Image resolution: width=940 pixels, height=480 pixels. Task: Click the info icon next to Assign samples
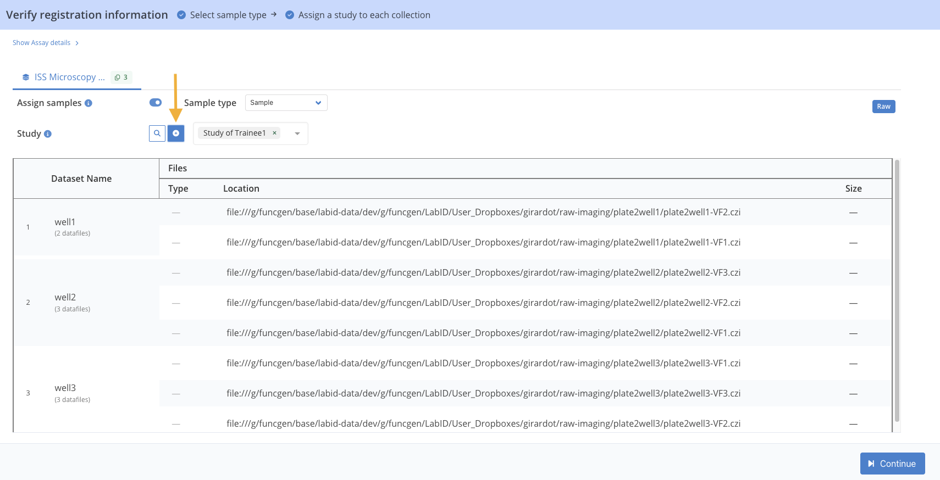coord(89,103)
